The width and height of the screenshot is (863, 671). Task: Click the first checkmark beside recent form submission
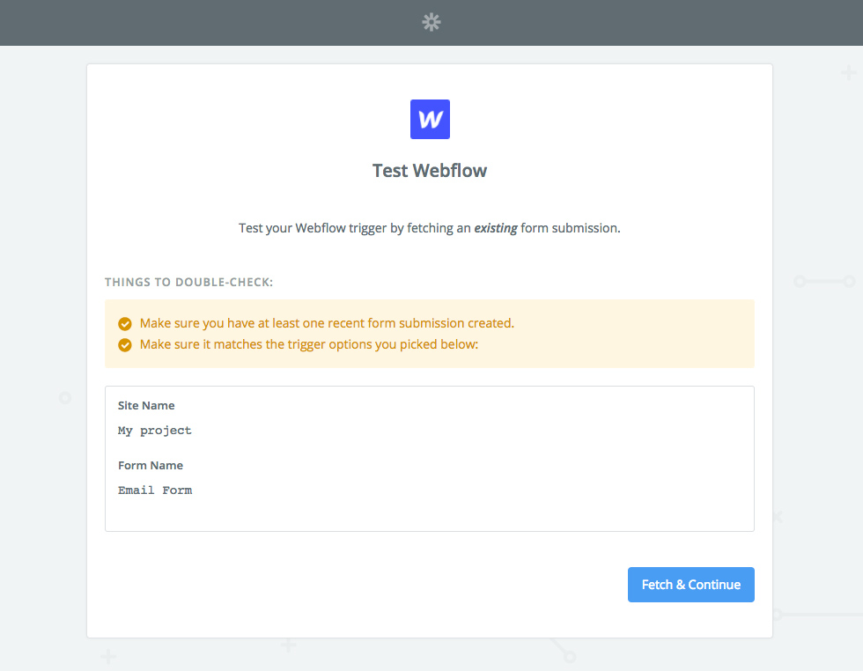coord(125,324)
